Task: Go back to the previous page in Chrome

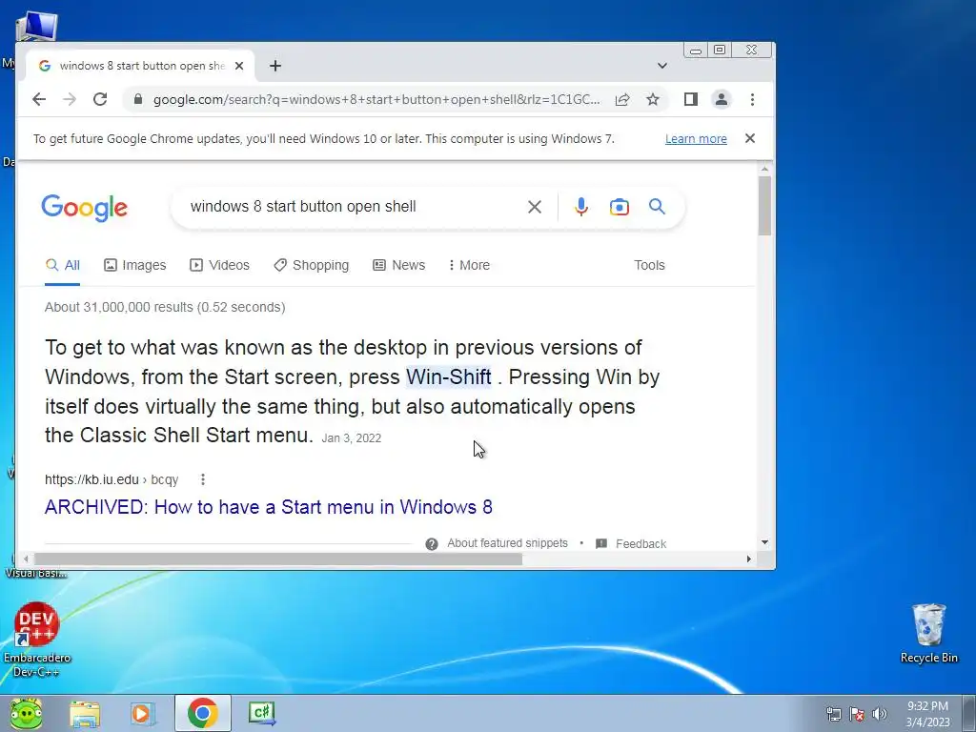Action: point(39,99)
